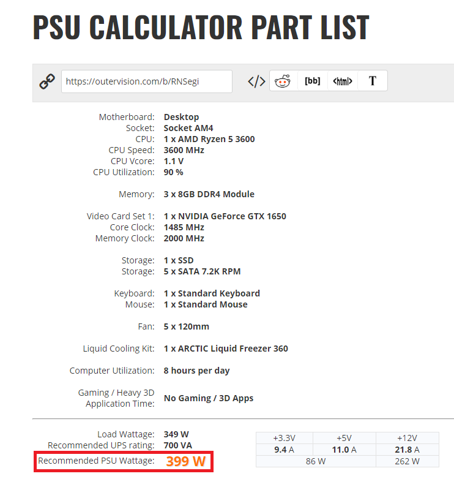Image resolution: width=454 pixels, height=479 pixels.
Task: Click the UPS rating value '700 VA'
Action: click(x=177, y=445)
